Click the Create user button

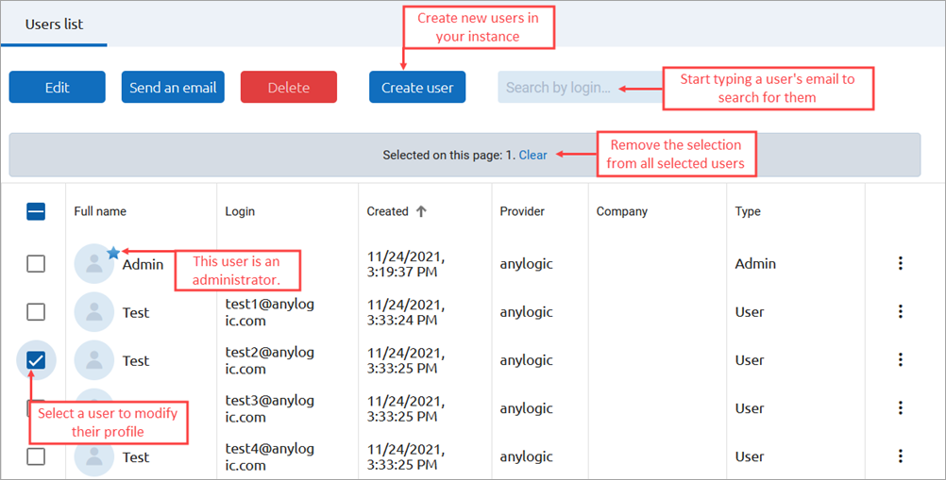(x=417, y=88)
